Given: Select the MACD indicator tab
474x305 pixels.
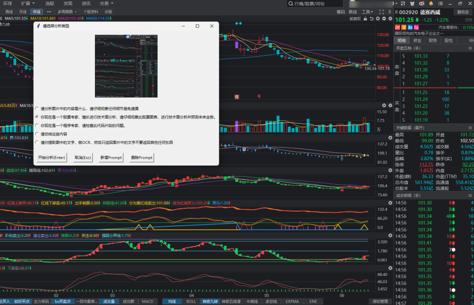Looking at the screenshot, I should (x=147, y=301).
